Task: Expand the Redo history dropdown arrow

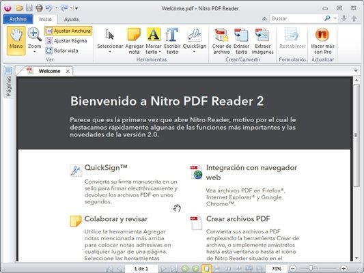Action: click(71, 8)
